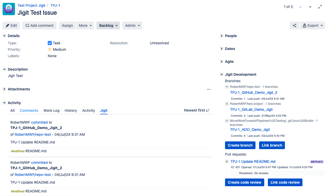Go to previous issue with up arrow
The height and width of the screenshot is (196, 328).
pyautogui.click(x=300, y=7)
